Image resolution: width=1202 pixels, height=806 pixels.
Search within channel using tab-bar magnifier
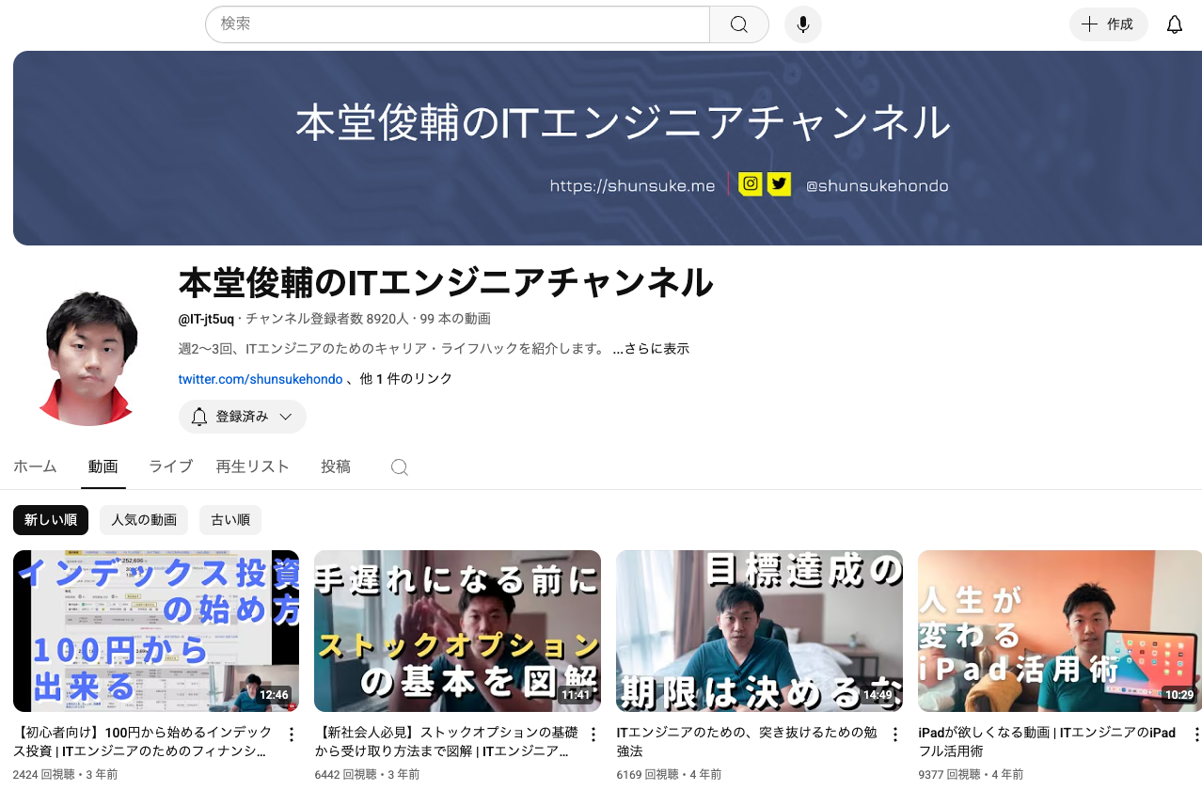point(400,467)
